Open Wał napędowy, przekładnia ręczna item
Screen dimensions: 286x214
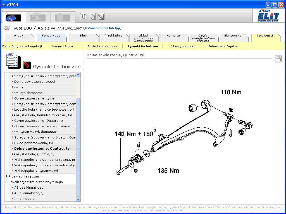tap(43, 160)
